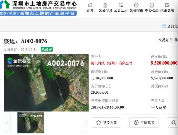Click 我要收藏 favorite button
Image resolution: width=178 pixels, height=135 pixels.
click(x=106, y=123)
